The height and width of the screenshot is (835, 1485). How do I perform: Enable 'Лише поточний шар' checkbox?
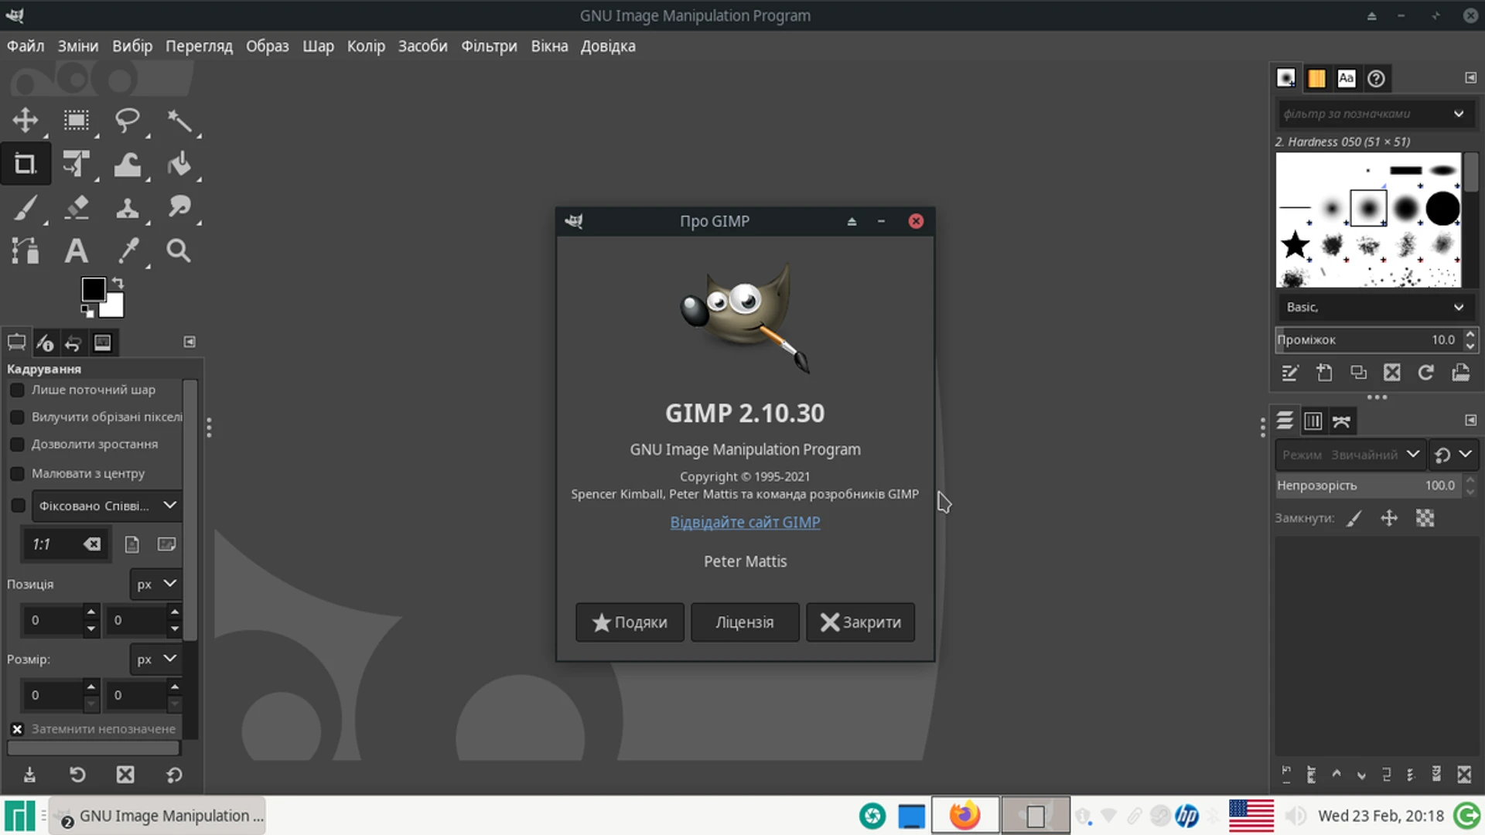click(x=17, y=390)
